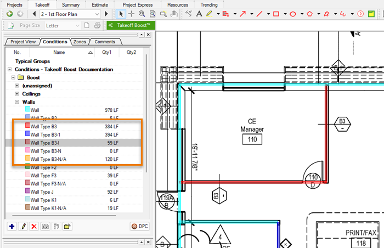Switch to the Estimate tab
Image resolution: width=384 pixels, height=248 pixels.
(99, 4)
